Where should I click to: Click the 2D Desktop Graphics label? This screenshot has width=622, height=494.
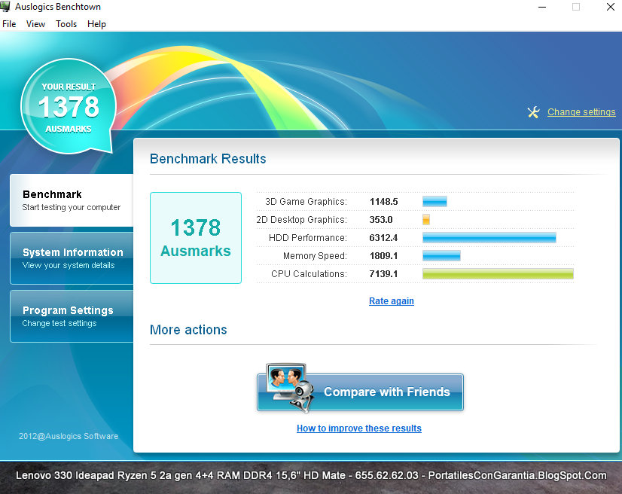coord(301,220)
